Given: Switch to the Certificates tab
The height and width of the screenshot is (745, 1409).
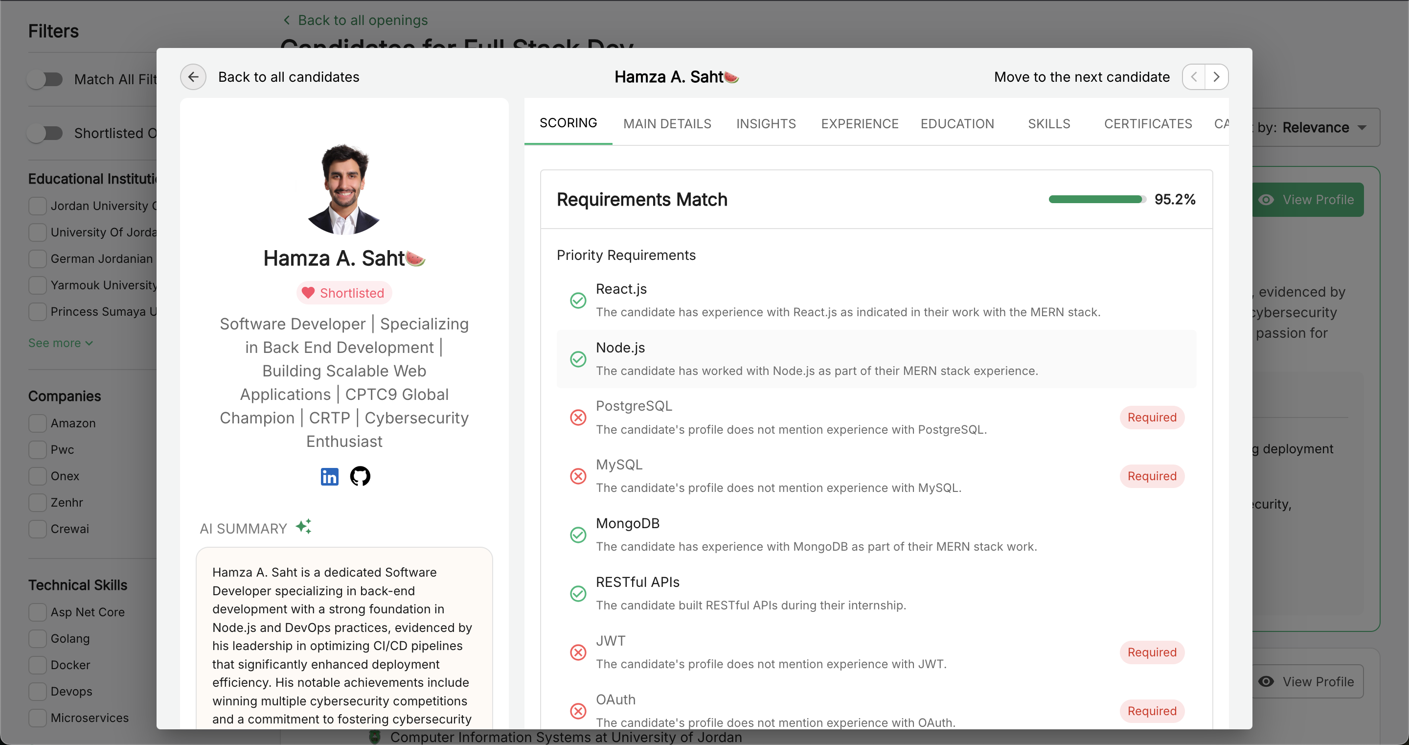Looking at the screenshot, I should (x=1148, y=124).
